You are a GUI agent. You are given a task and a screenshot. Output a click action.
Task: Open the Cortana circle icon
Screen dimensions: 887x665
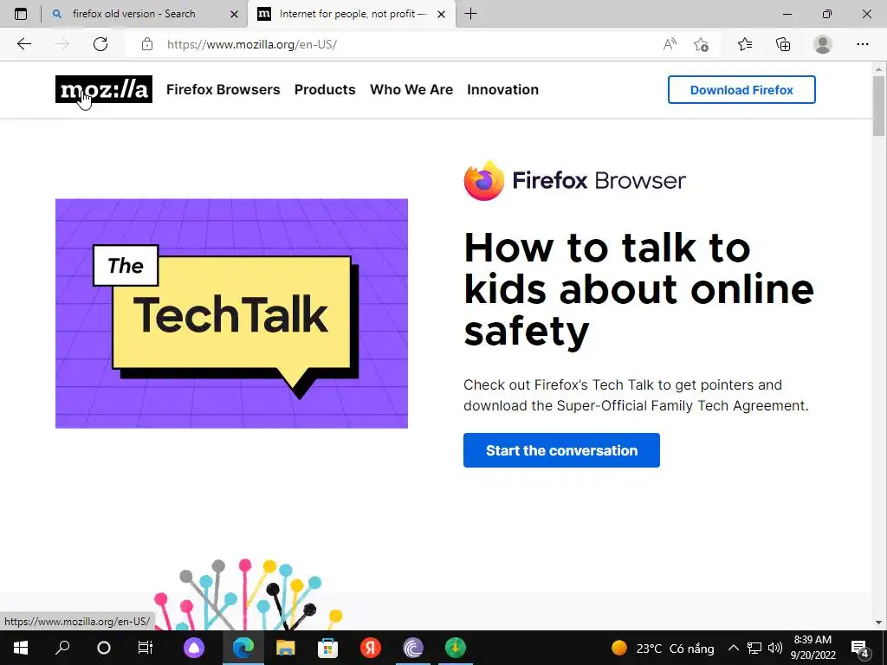[x=104, y=648]
